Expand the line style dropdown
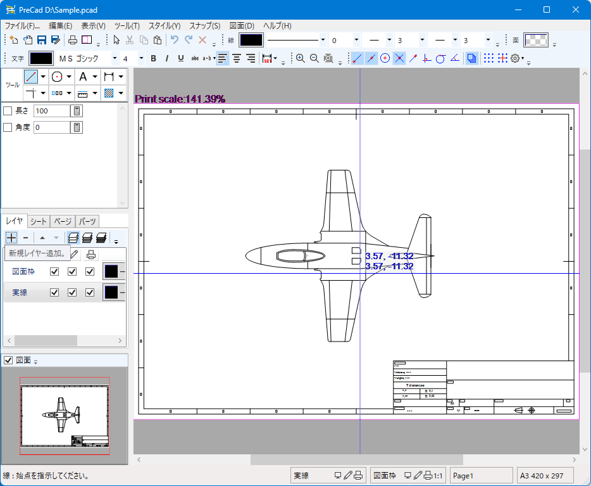This screenshot has height=486, width=591. coord(323,40)
